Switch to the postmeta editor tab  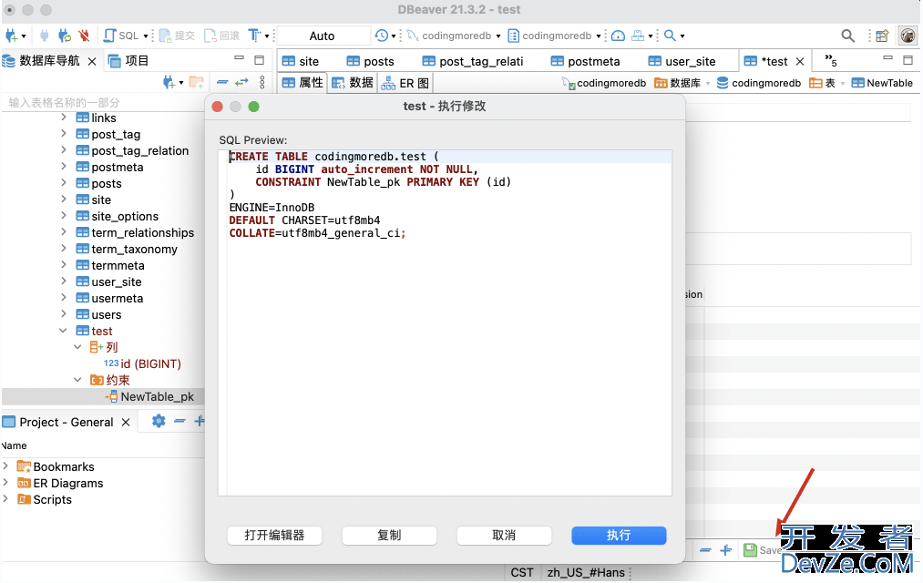(585, 61)
